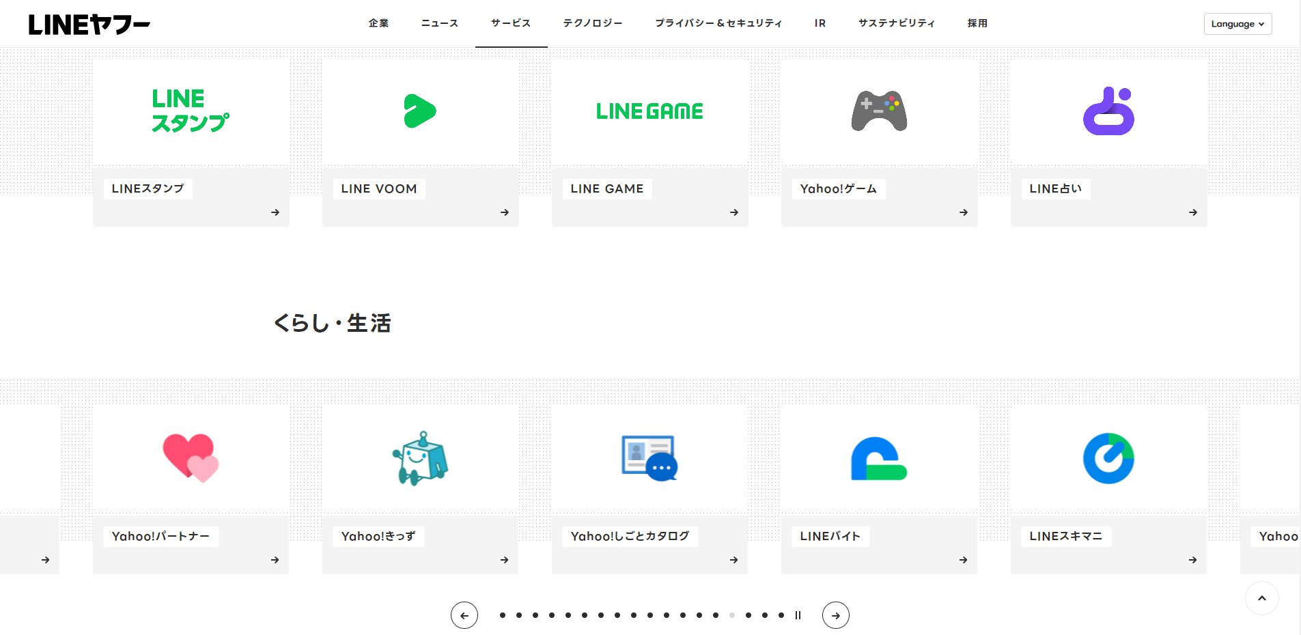This screenshot has width=1301, height=635.
Task: Click the LINEバイト logo icon
Action: click(x=879, y=458)
